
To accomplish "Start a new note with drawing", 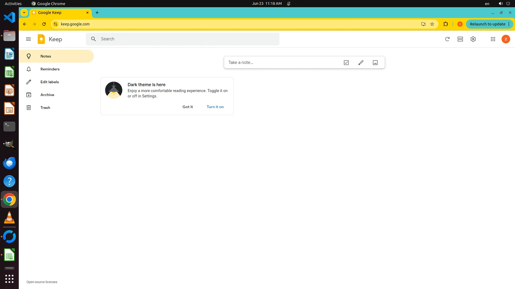I will (361, 63).
